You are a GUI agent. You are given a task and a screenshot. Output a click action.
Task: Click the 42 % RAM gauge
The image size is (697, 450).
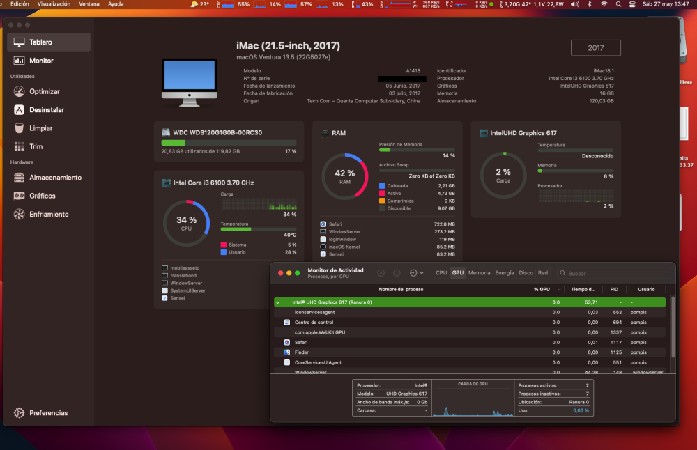pos(345,176)
